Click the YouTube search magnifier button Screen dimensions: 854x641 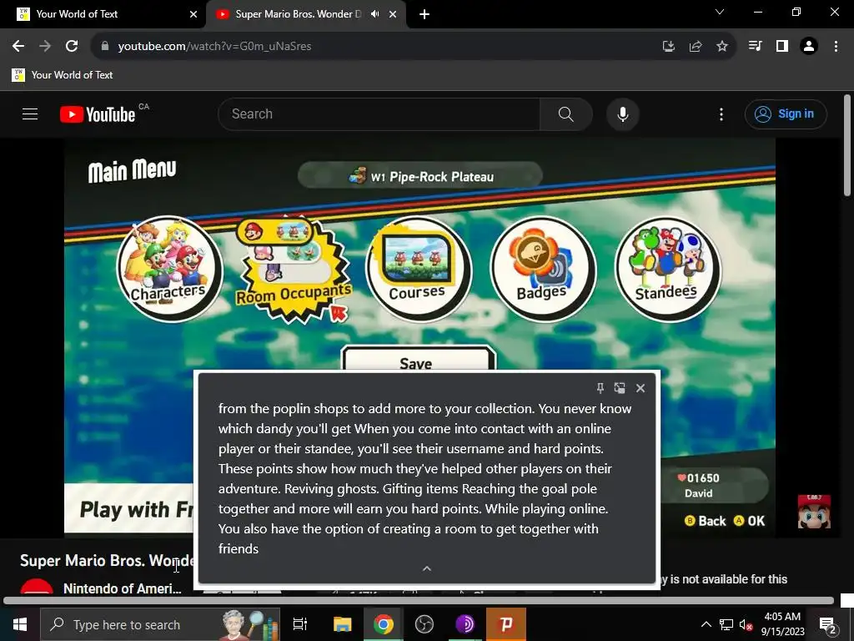(x=566, y=114)
